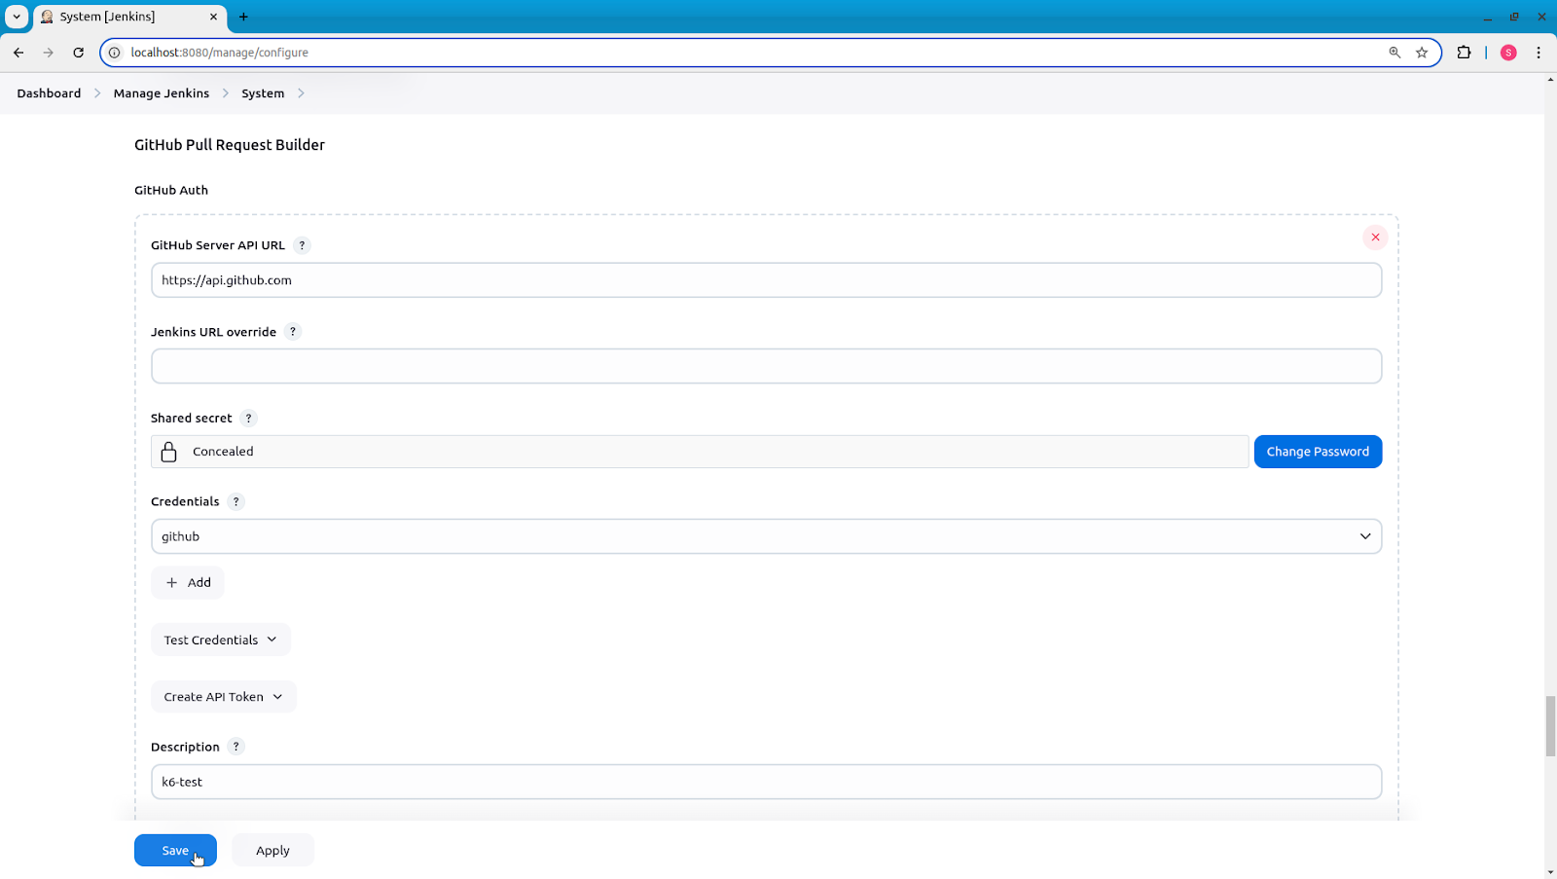
Task: Open help for Shared secret field
Action: 248,418
